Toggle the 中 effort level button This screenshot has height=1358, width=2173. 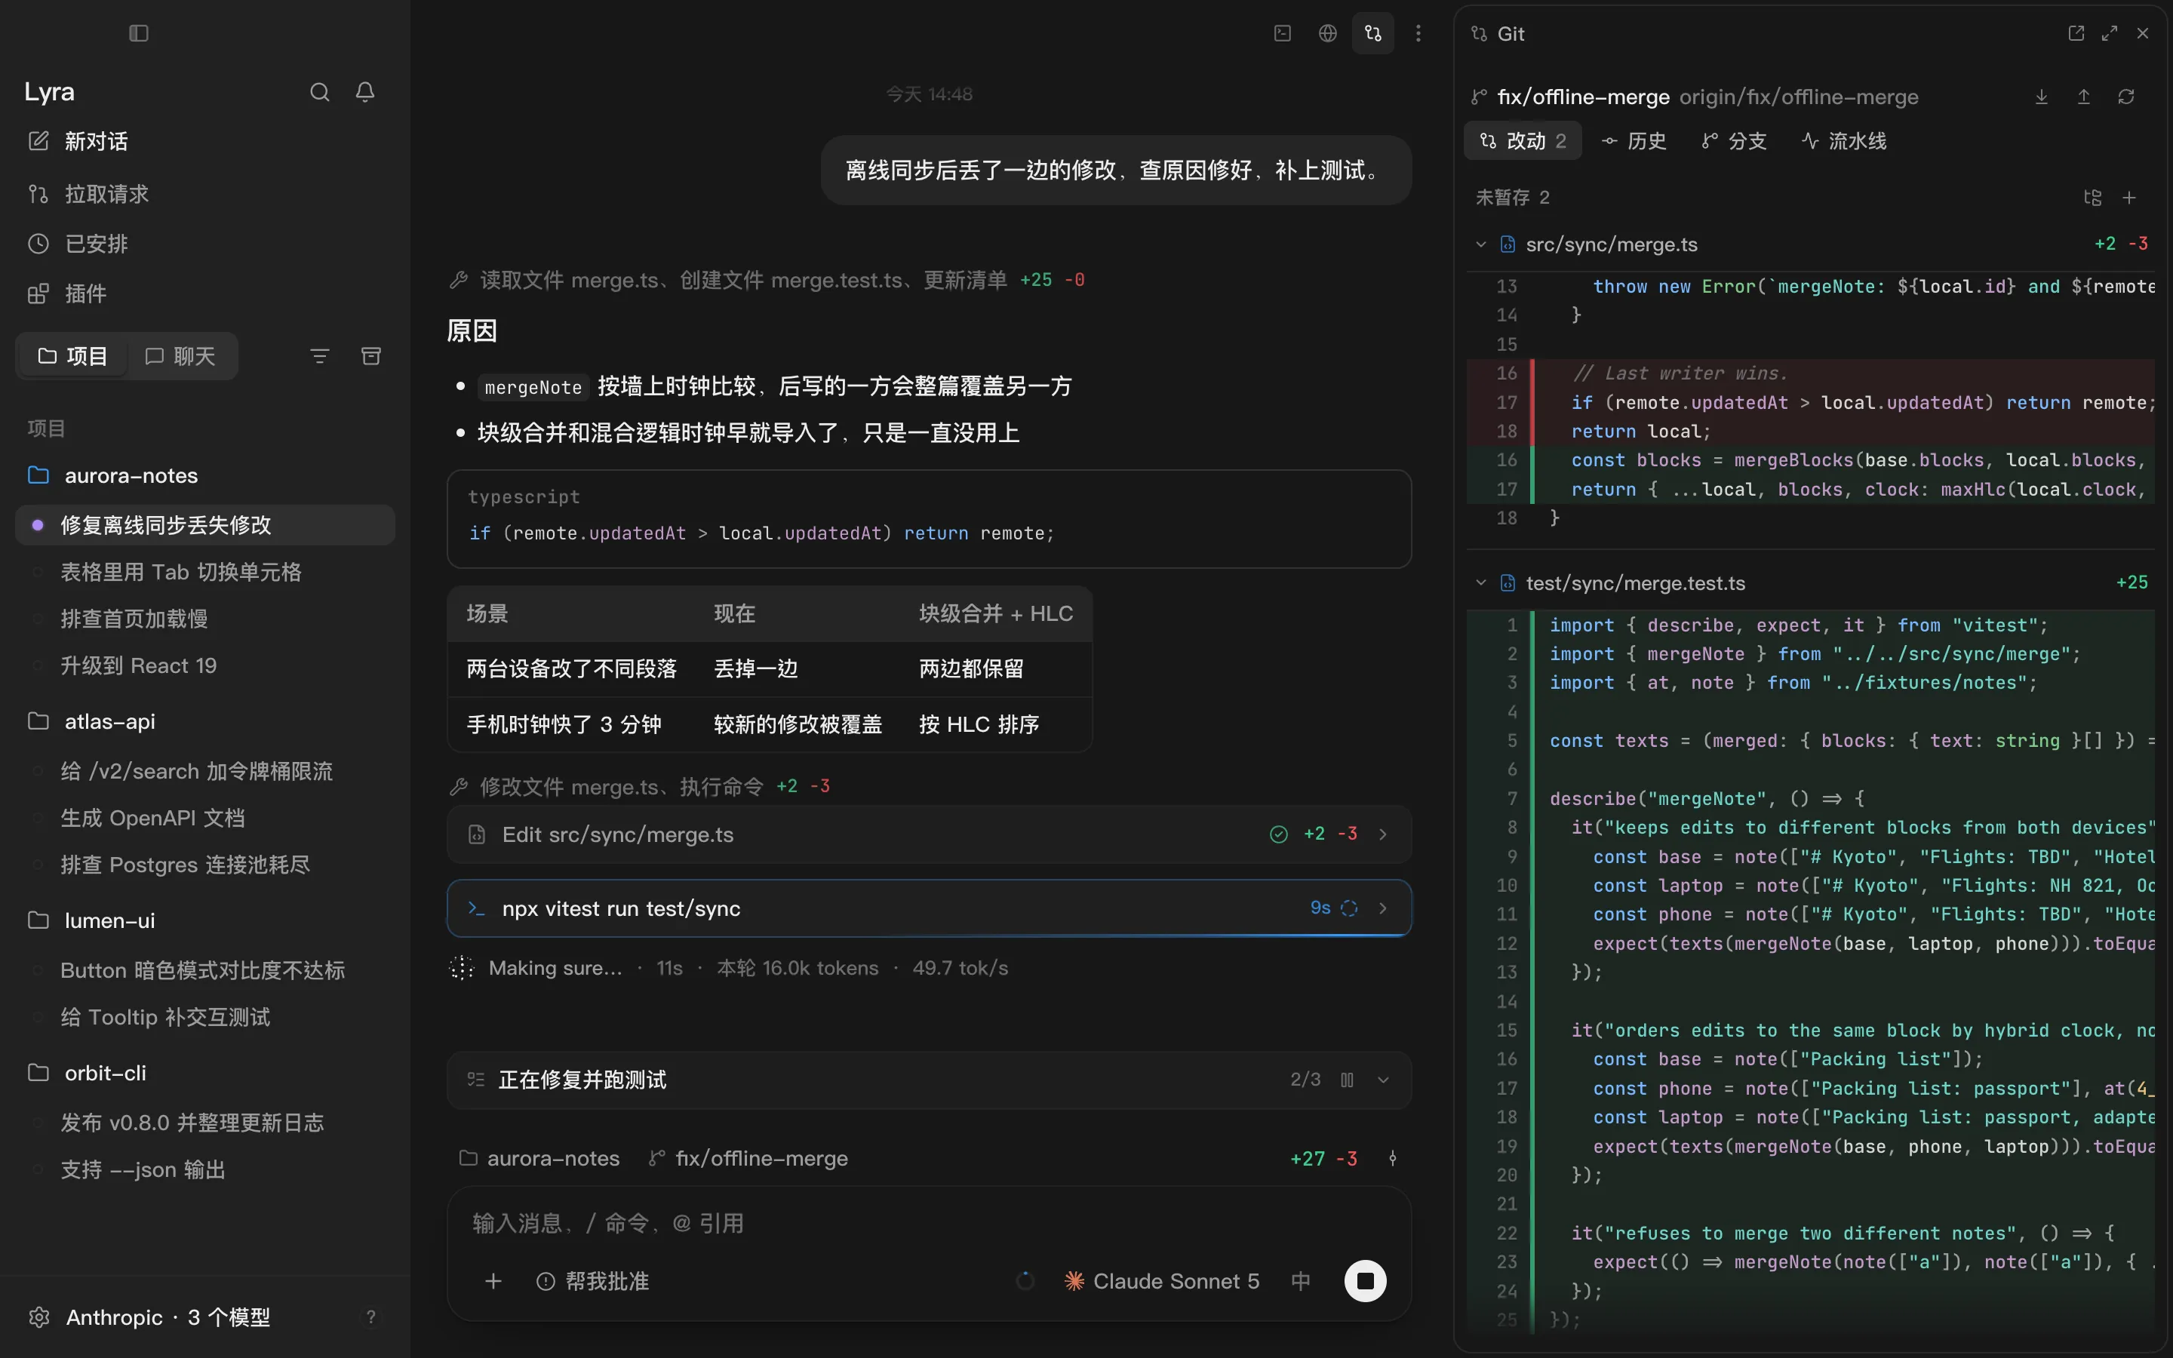(1300, 1281)
